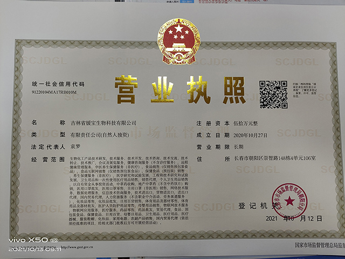Screen dimensions: 345x259
Task: Click the 名称 field label
Action: [x=49, y=122]
